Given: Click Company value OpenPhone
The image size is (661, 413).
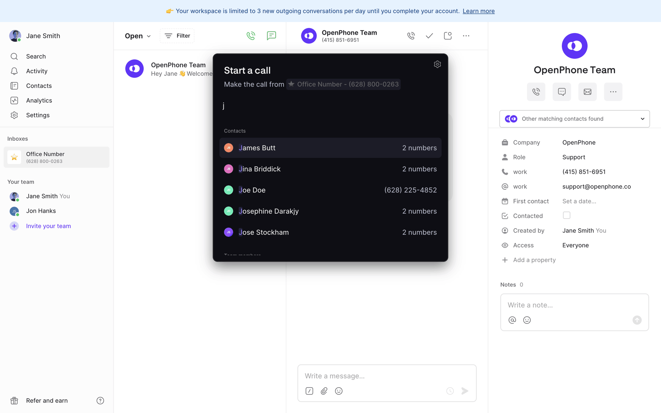Looking at the screenshot, I should [x=579, y=142].
